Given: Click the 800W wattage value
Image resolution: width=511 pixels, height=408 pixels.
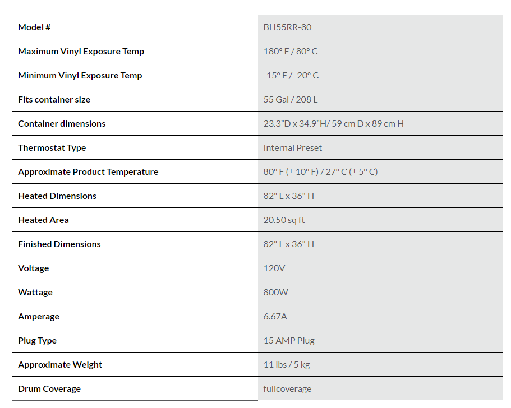Looking at the screenshot, I should tap(275, 292).
